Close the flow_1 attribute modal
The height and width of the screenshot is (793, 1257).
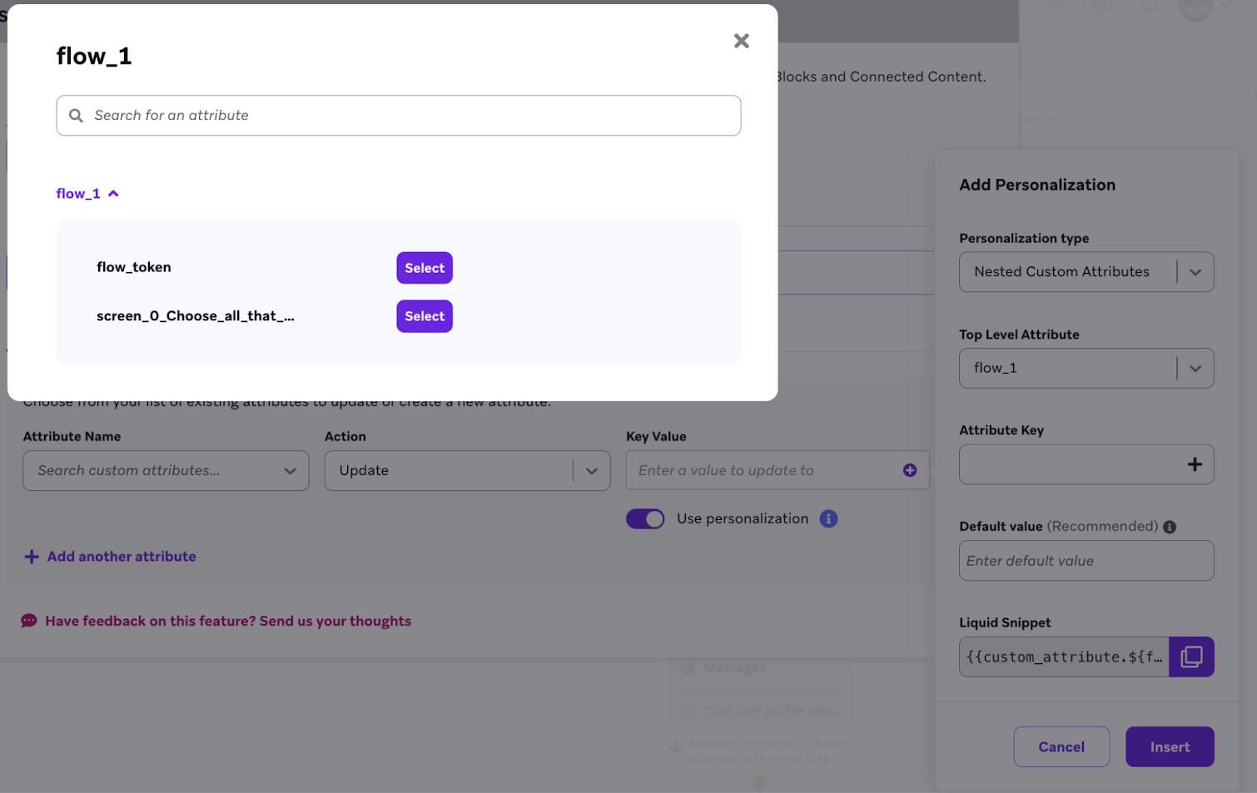[741, 41]
